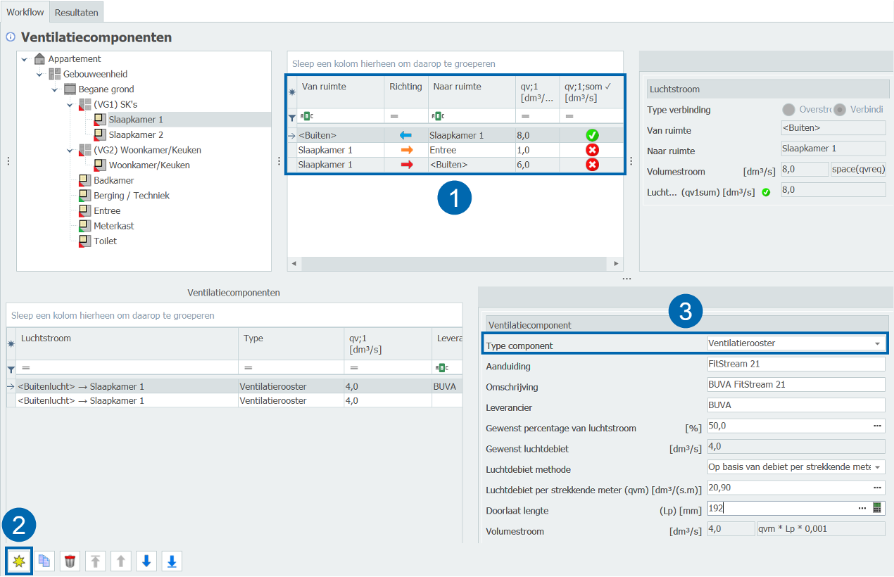
Task: Open calculator icon next to Doorlaat lengte
Action: tap(877, 508)
